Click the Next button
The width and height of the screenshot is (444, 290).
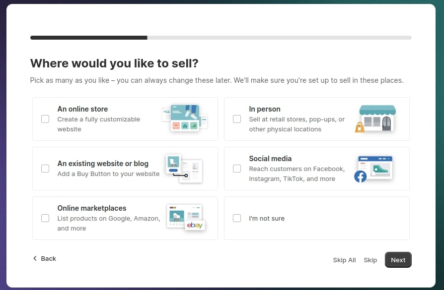[x=398, y=260]
